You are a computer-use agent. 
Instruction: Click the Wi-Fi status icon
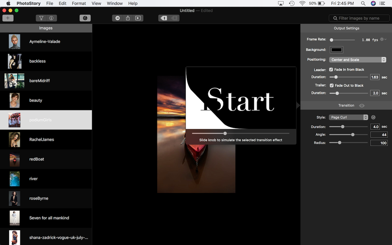(302, 3)
